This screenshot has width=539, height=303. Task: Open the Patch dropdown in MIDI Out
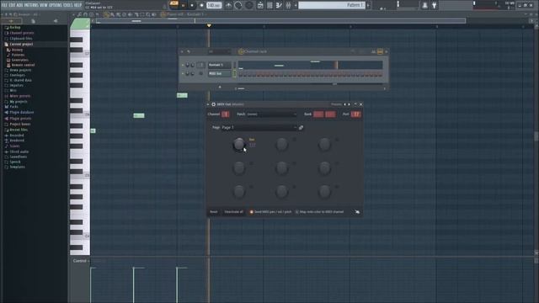coord(271,114)
